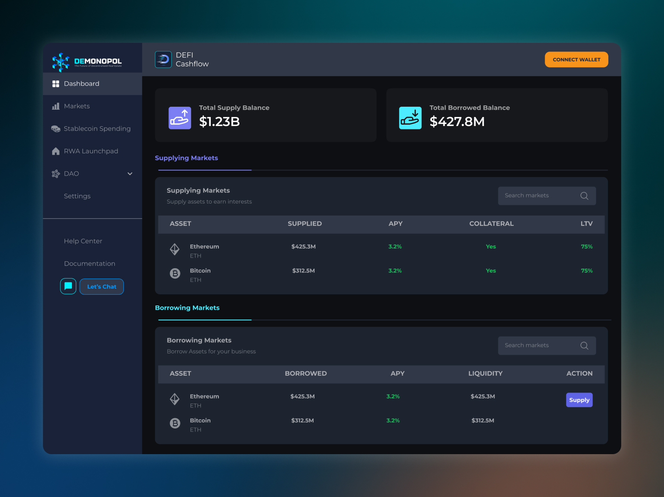This screenshot has width=664, height=497.
Task: Click the Connect Wallet button
Action: coord(577,60)
